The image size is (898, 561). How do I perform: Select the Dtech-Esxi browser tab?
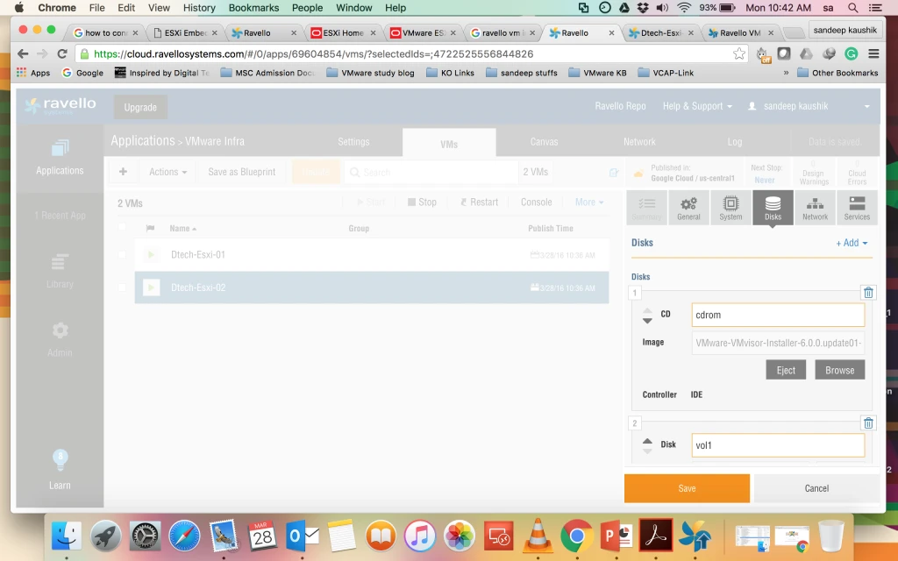tap(660, 32)
